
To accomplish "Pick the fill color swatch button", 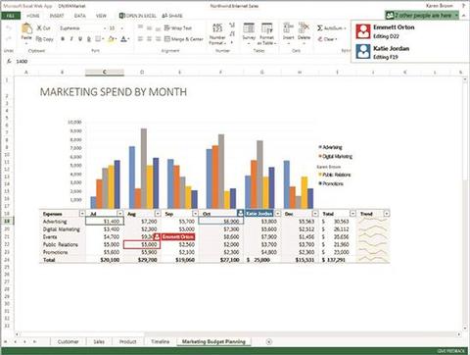I will pyautogui.click(x=112, y=39).
